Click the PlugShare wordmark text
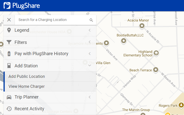 pos(26,6)
